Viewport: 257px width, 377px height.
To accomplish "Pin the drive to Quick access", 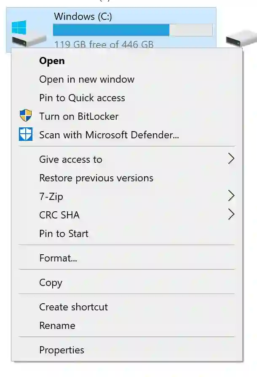I will [x=82, y=98].
